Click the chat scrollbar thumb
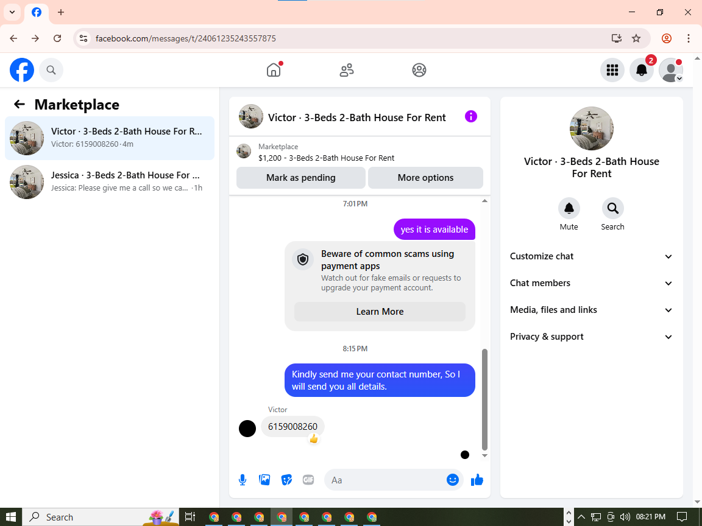 coord(484,399)
